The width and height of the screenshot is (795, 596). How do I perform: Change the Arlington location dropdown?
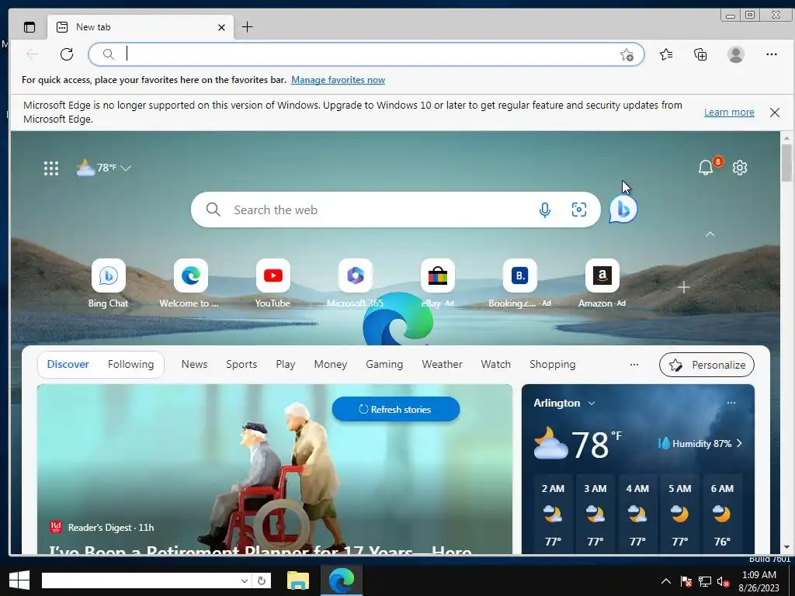(591, 404)
